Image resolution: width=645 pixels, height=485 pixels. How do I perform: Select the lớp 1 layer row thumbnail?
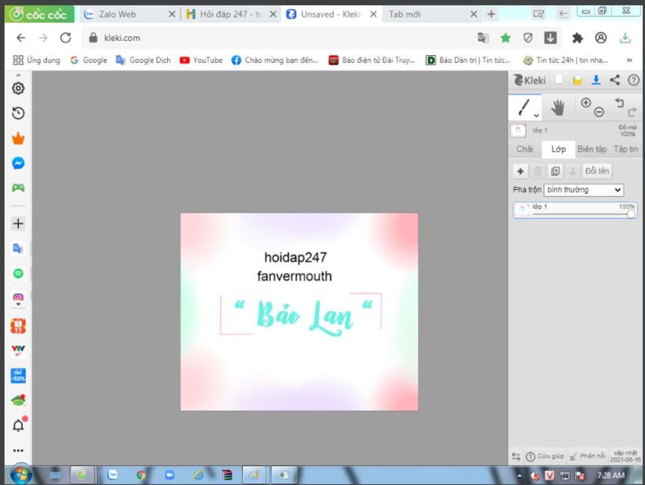pyautogui.click(x=522, y=210)
